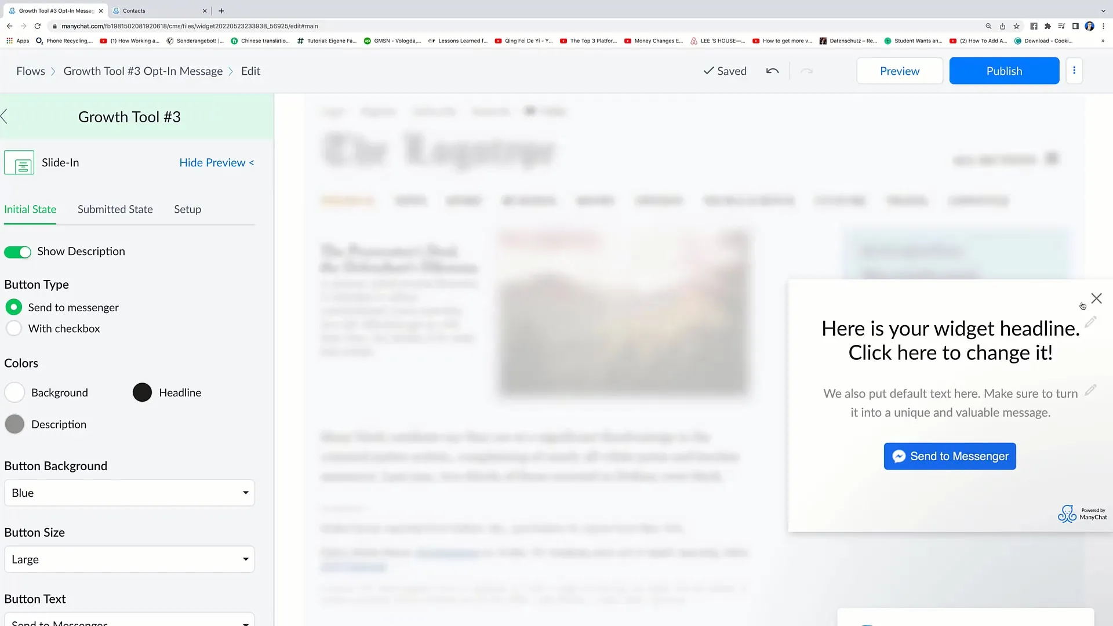Click the Messenger send icon on button
Image resolution: width=1113 pixels, height=626 pixels.
[x=898, y=456]
